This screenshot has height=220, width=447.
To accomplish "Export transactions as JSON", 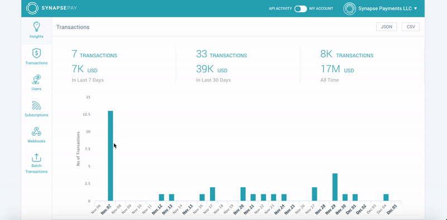I will tap(386, 27).
